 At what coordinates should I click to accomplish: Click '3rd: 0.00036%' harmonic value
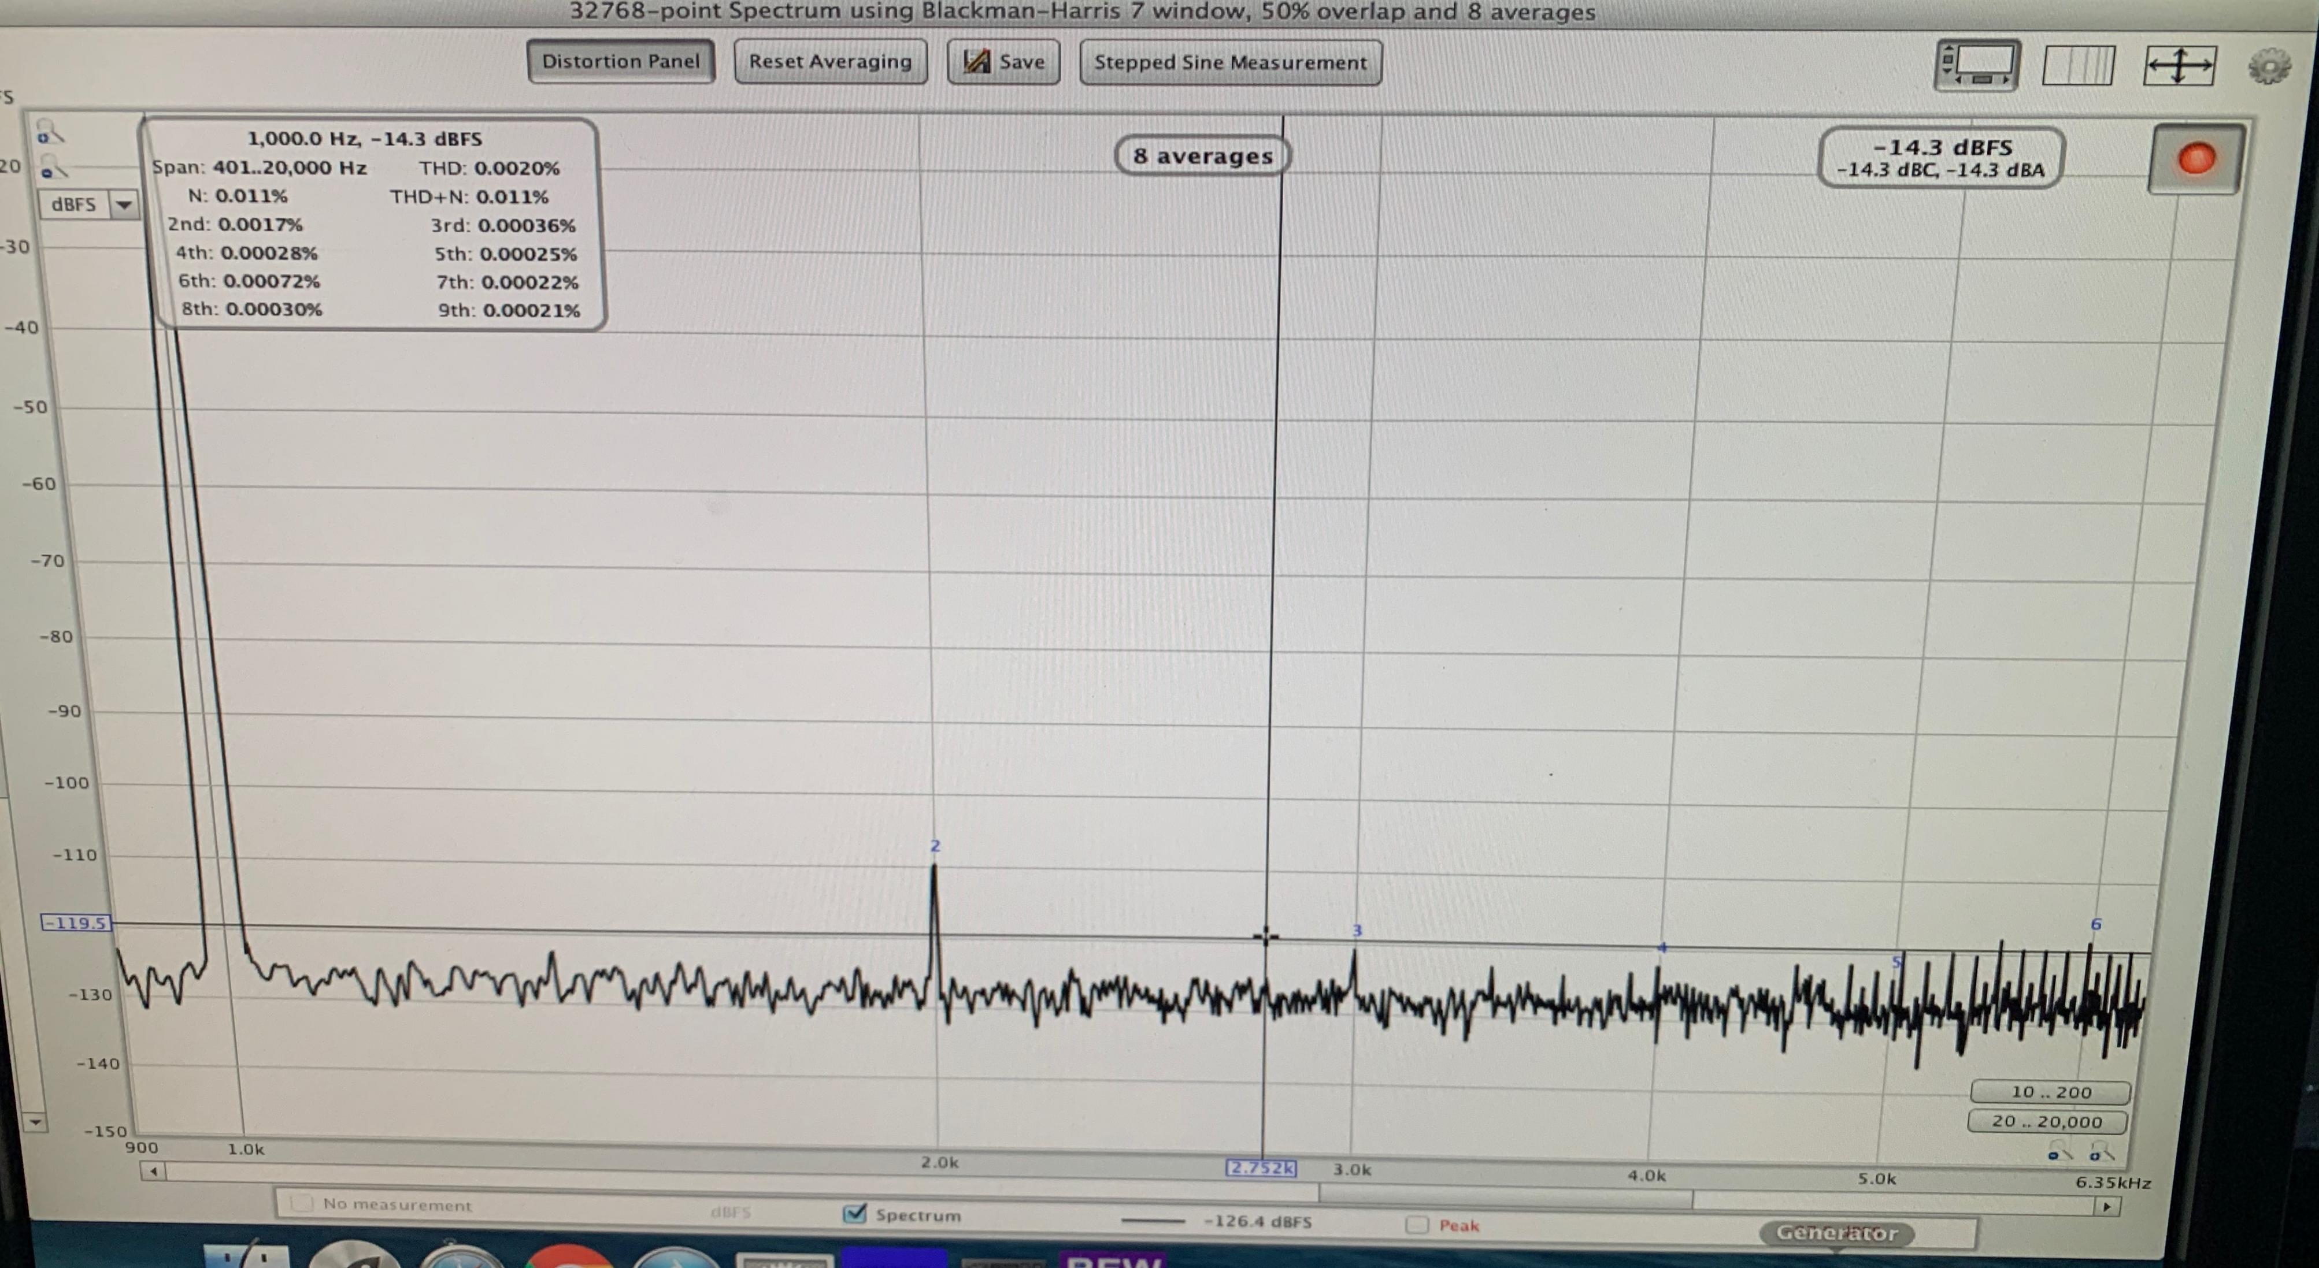tap(503, 225)
